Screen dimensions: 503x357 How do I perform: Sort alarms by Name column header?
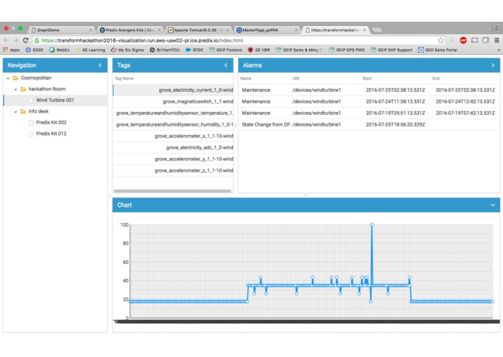point(246,79)
